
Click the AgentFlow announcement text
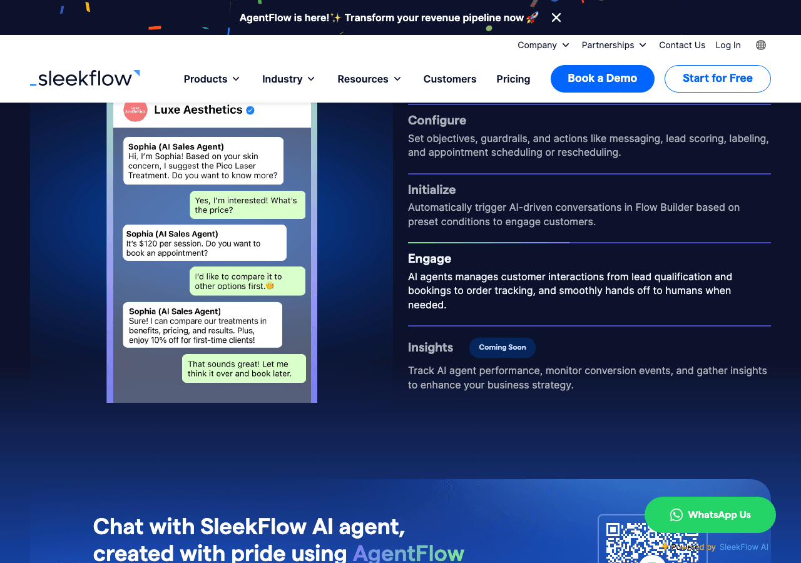tap(389, 18)
